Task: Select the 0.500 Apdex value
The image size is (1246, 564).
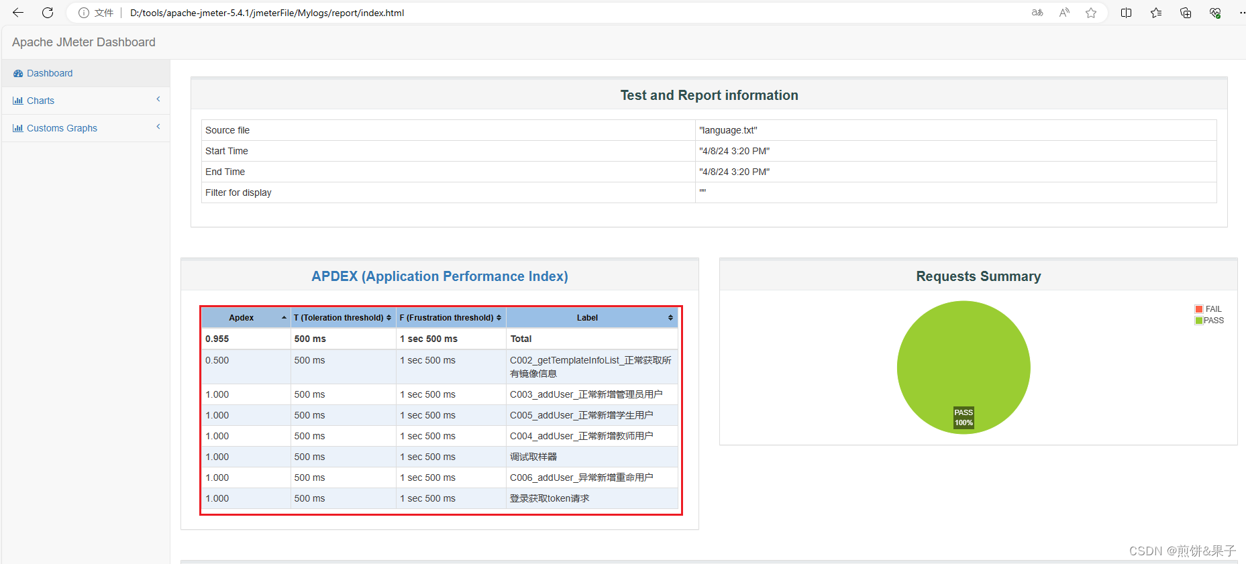Action: [217, 360]
